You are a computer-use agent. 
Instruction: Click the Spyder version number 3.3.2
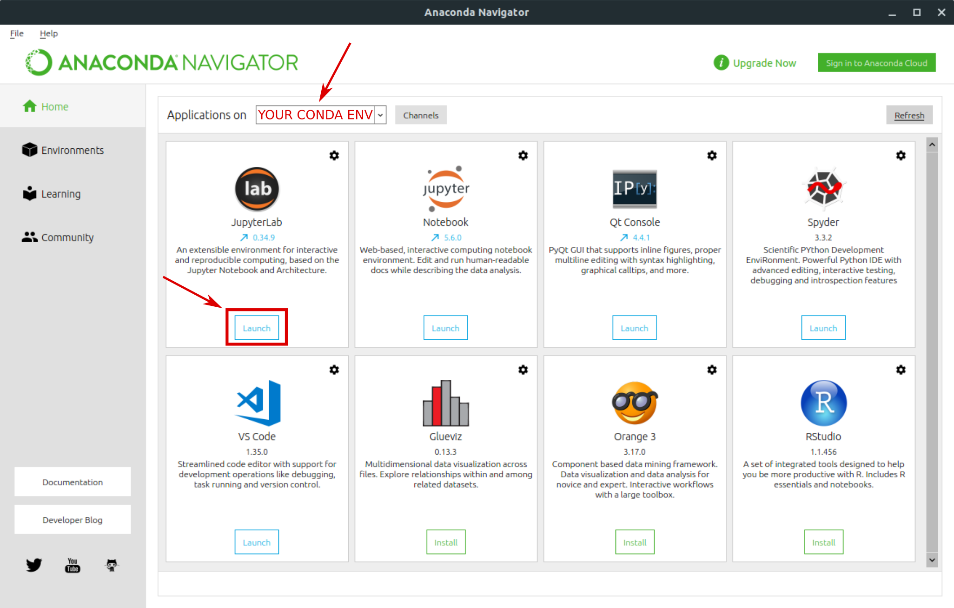point(823,238)
